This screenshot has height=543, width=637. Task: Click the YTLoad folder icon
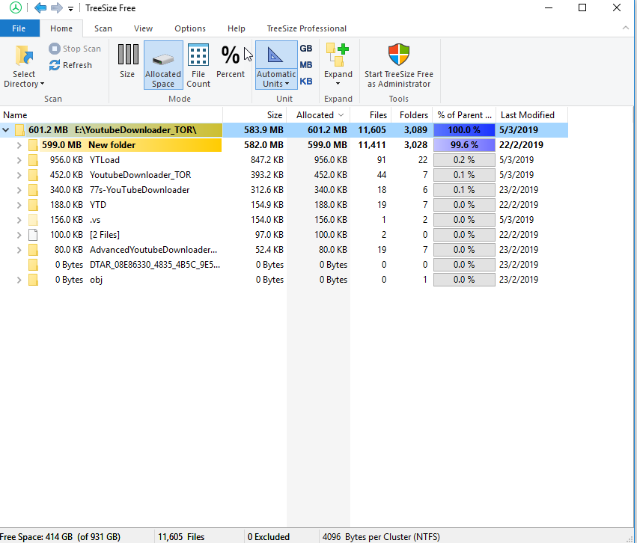pos(33,160)
